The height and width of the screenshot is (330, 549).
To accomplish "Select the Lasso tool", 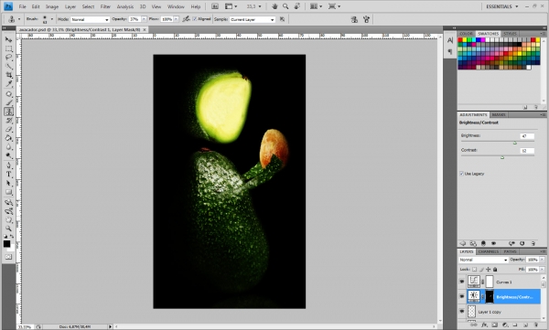I will [x=8, y=58].
